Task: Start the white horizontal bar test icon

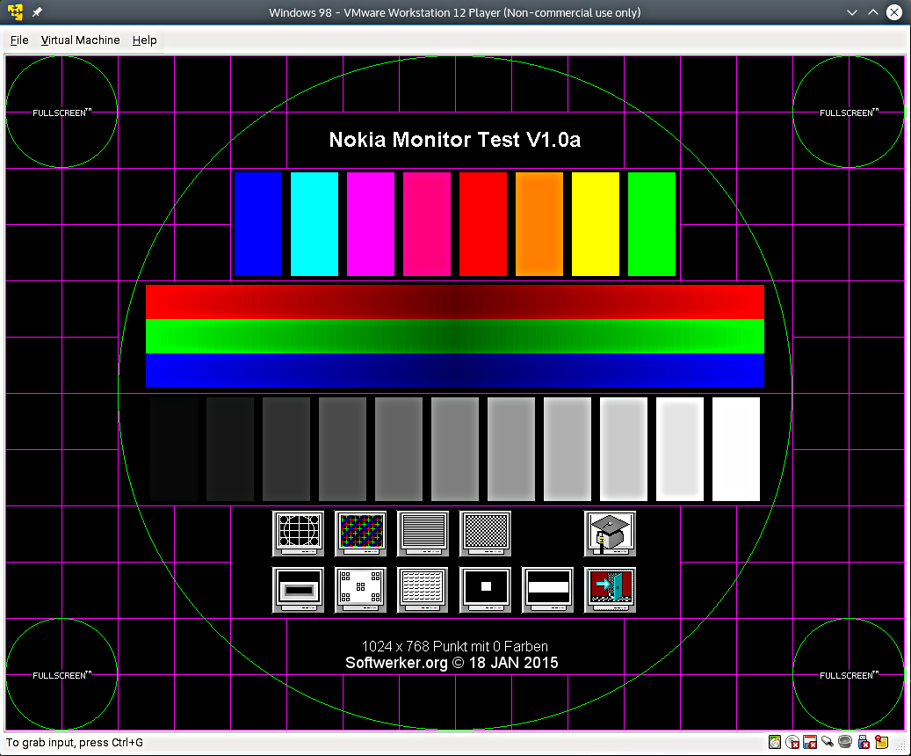Action: pos(547,589)
